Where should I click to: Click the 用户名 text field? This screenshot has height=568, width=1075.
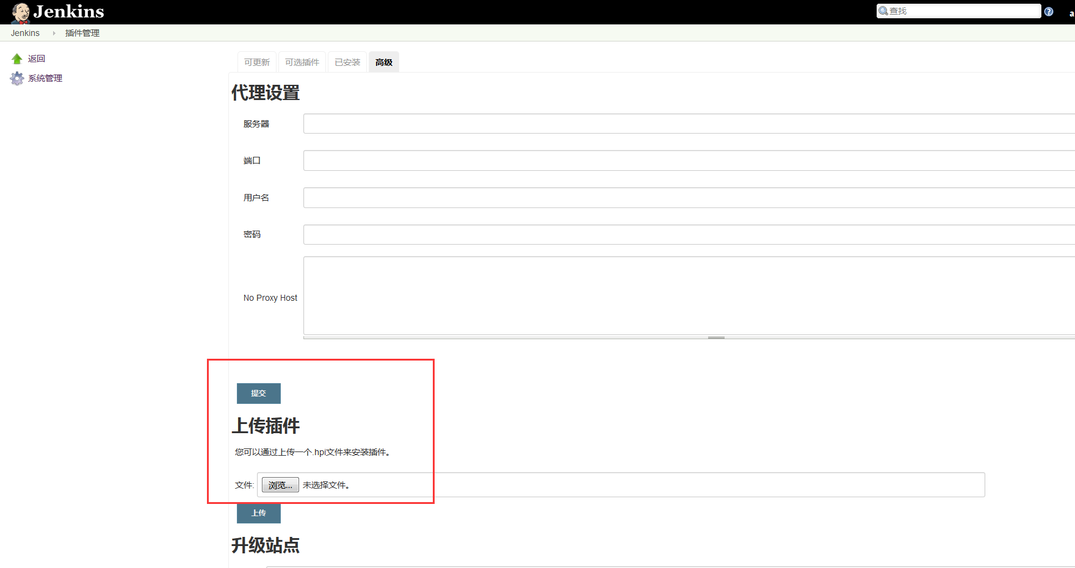point(689,198)
